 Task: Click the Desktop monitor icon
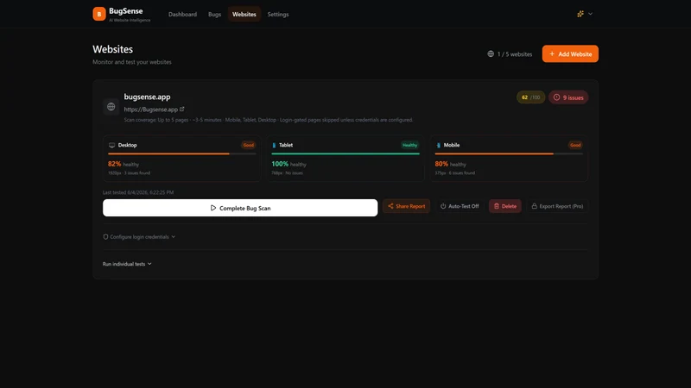click(112, 145)
